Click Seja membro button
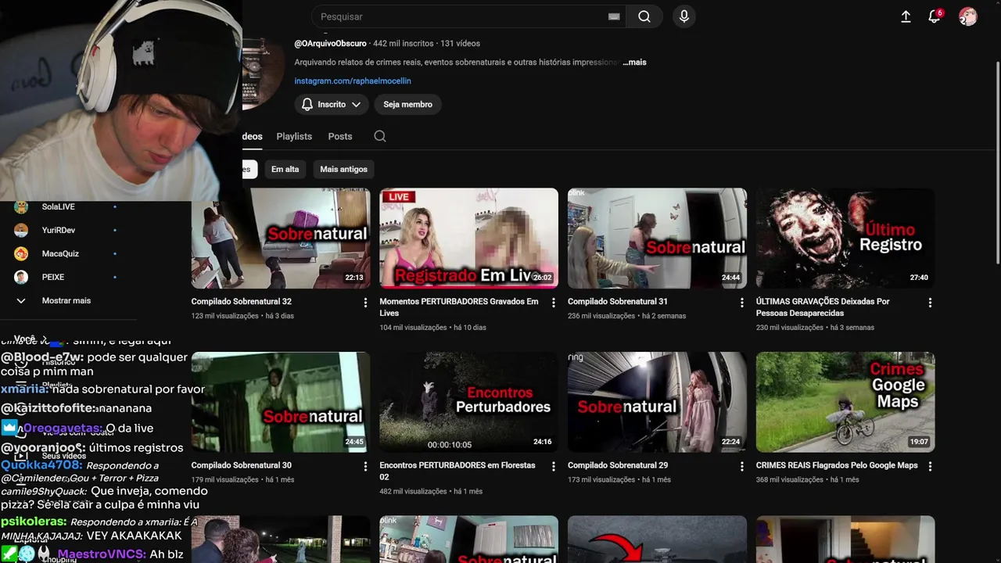This screenshot has width=1001, height=563. [407, 104]
